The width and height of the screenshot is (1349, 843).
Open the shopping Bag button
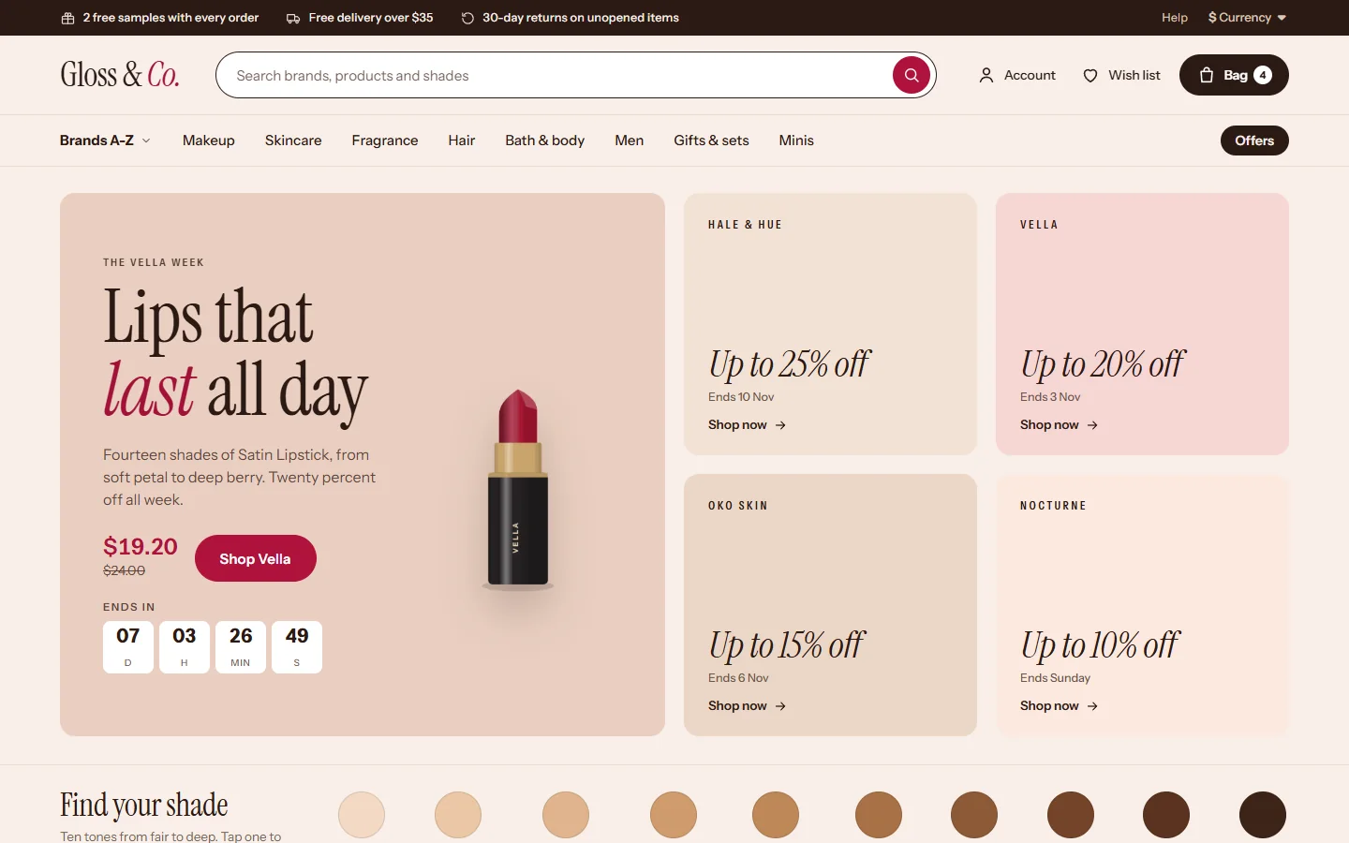coord(1234,75)
